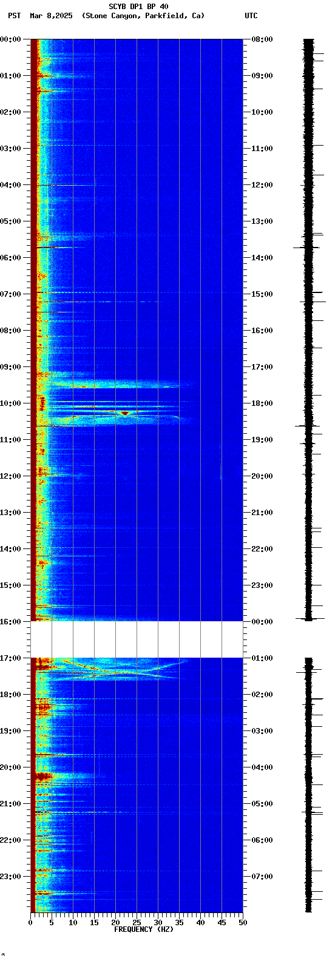
Task: Select the PST axis label '14:00'
Action: [10, 549]
